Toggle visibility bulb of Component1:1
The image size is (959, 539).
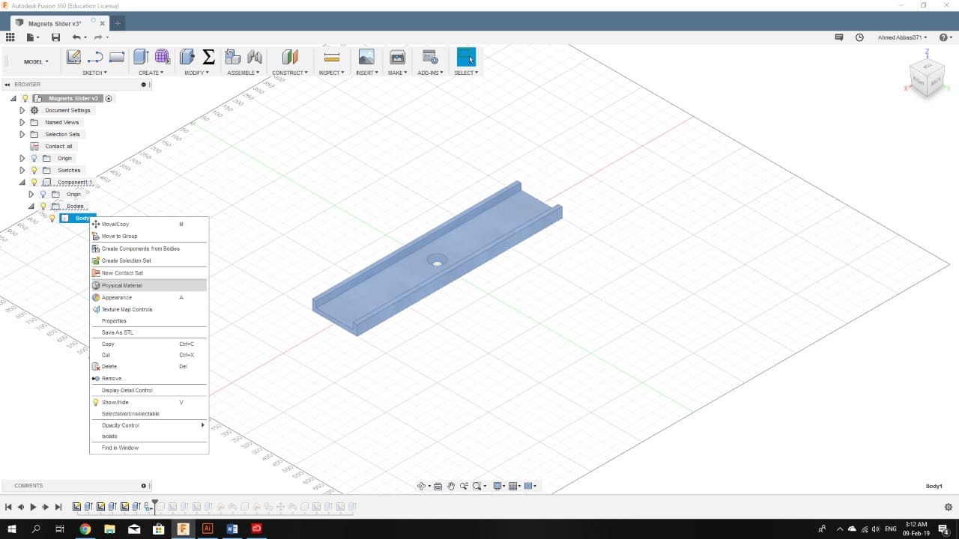click(x=34, y=182)
